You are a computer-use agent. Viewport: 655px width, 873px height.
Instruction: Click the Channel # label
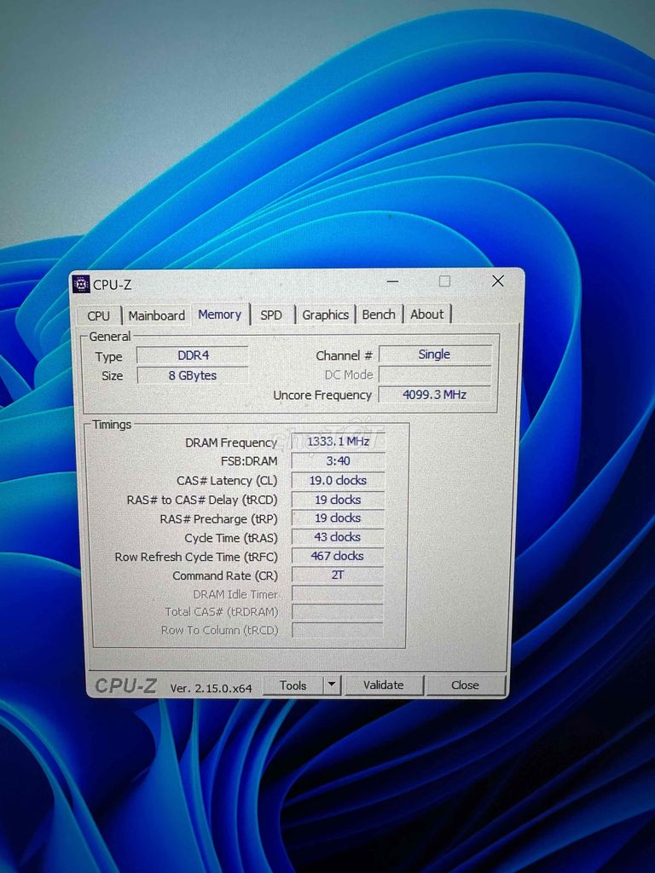(x=344, y=356)
